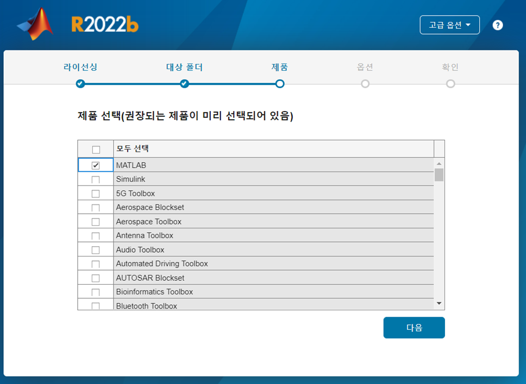Click the Automated Driving Toolbox row text
The width and height of the screenshot is (526, 384).
point(162,264)
